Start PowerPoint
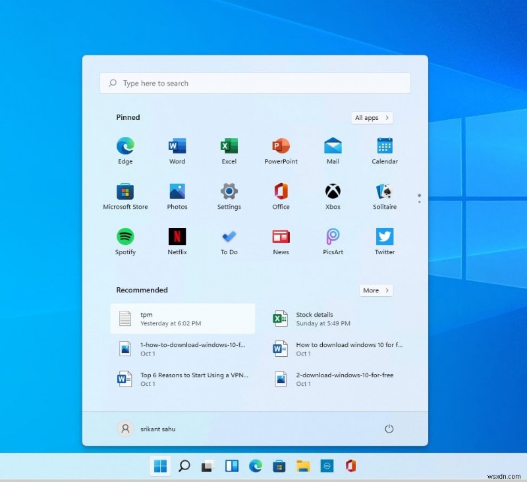 (281, 146)
